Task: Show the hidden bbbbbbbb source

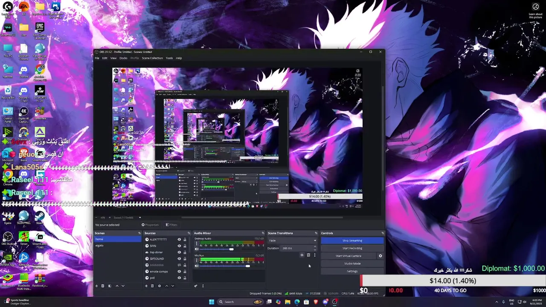Action: point(179,265)
